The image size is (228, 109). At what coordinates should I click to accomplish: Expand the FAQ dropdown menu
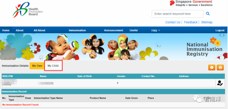(155, 30)
